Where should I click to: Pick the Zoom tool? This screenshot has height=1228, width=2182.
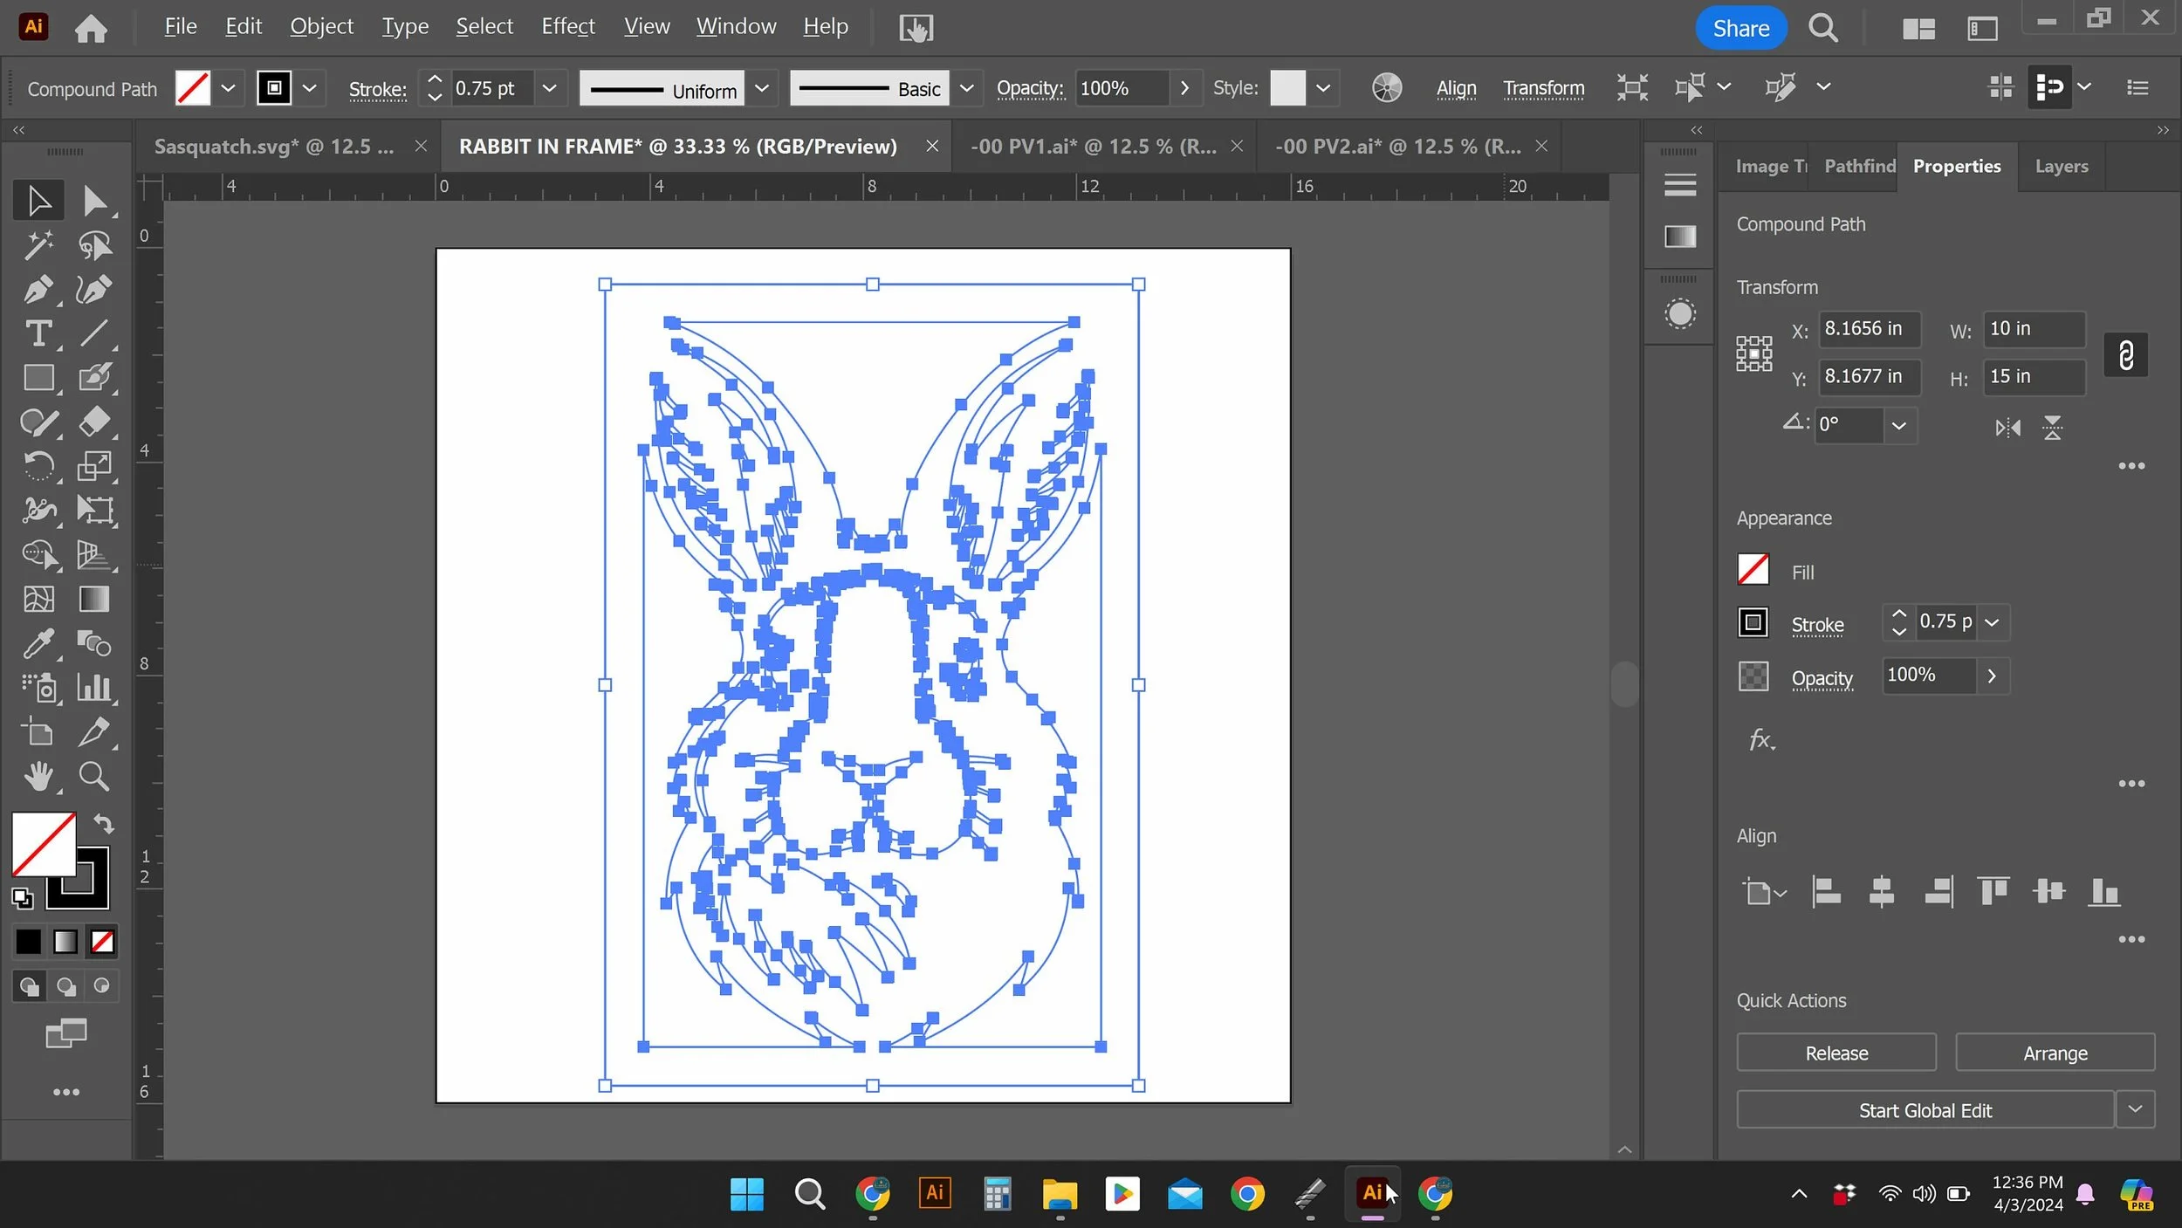(94, 776)
